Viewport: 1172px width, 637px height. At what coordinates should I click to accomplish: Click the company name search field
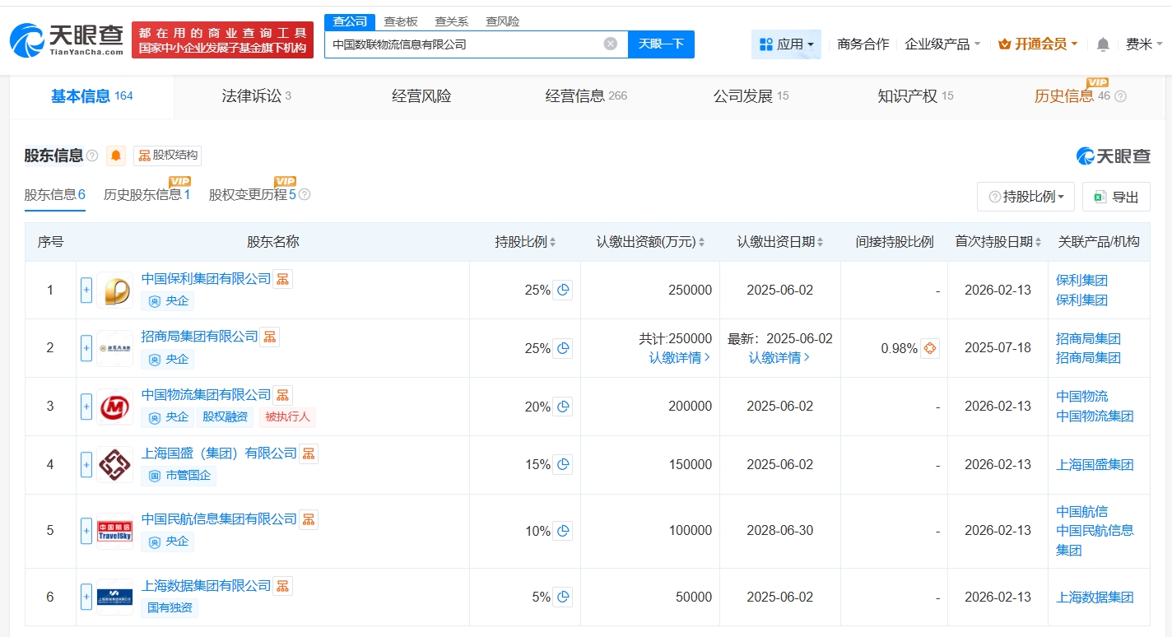tap(461, 44)
